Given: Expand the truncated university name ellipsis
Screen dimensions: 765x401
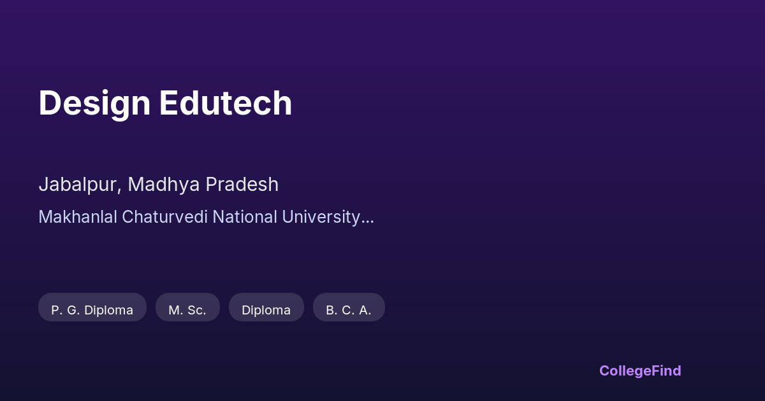Looking at the screenshot, I should [x=367, y=218].
